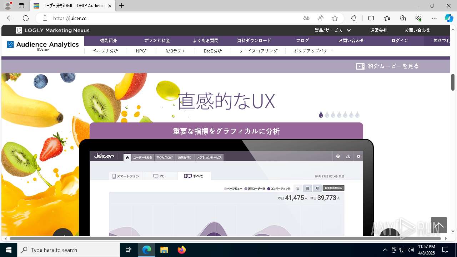Watch 紹介ムービーを見る video link

[387, 66]
